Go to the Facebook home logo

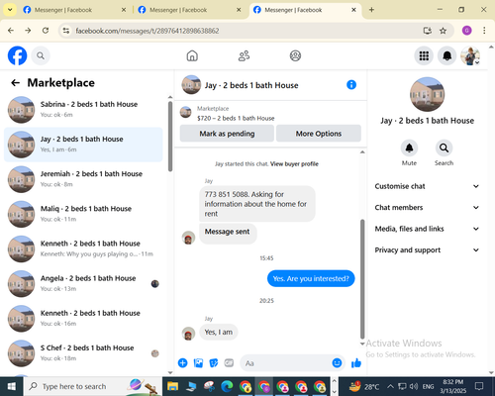17,55
